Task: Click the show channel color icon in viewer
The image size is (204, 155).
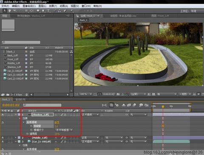Action: (x=127, y=94)
